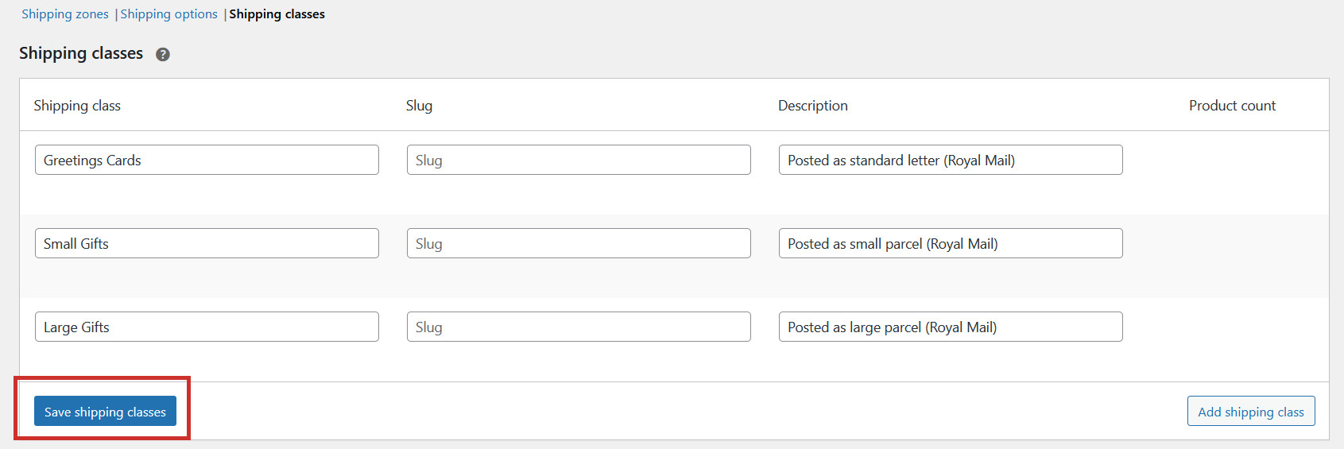Click the Product count column header

click(1232, 106)
